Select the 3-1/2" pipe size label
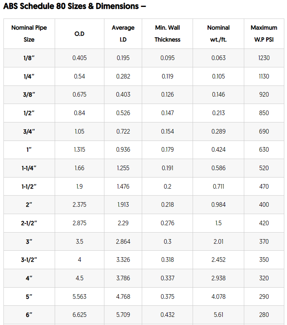Viewport: 287px width, 325px height. point(29,260)
